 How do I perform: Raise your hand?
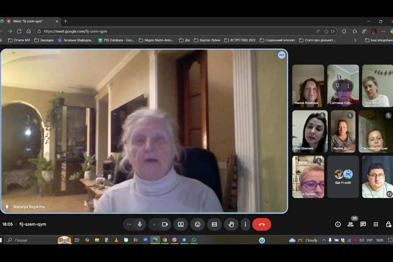click(231, 224)
